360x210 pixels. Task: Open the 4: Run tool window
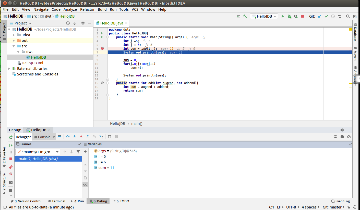pos(77,201)
